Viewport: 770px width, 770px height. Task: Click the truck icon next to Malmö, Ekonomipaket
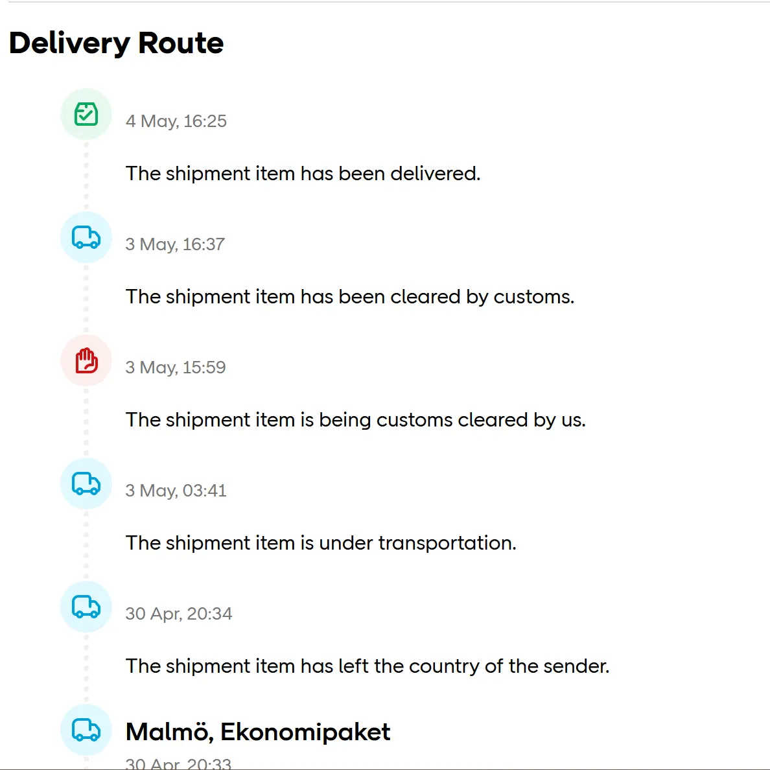coord(86,730)
